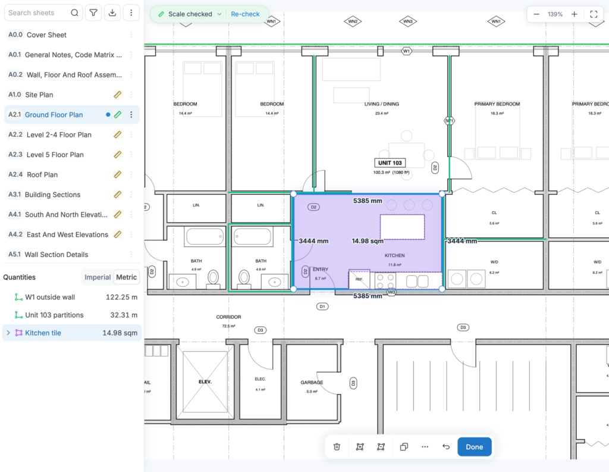
Task: Click the add-area polygon plus icon
Action: tap(360, 447)
